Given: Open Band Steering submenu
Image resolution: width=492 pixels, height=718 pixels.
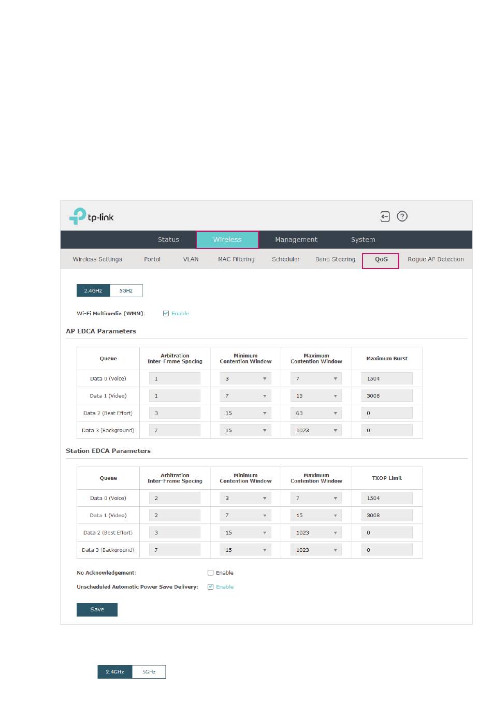Looking at the screenshot, I should 336,259.
